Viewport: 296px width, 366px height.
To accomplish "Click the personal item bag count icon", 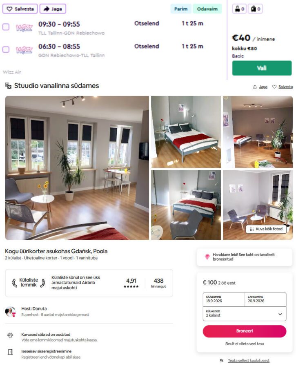I will [x=239, y=9].
